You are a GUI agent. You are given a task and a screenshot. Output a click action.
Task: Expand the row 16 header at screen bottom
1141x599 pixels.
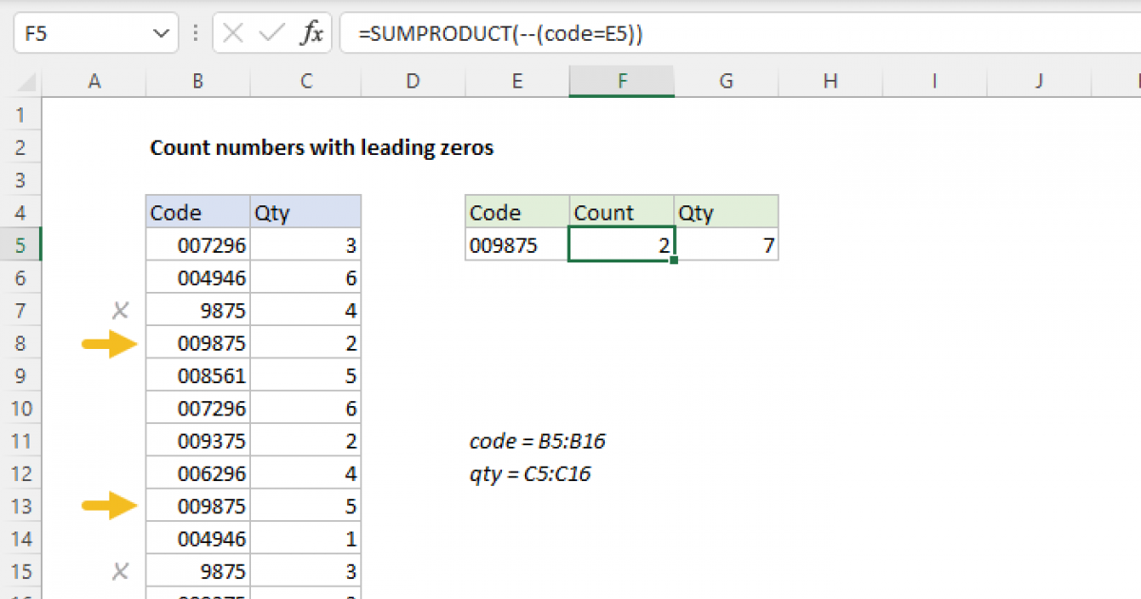point(21,594)
